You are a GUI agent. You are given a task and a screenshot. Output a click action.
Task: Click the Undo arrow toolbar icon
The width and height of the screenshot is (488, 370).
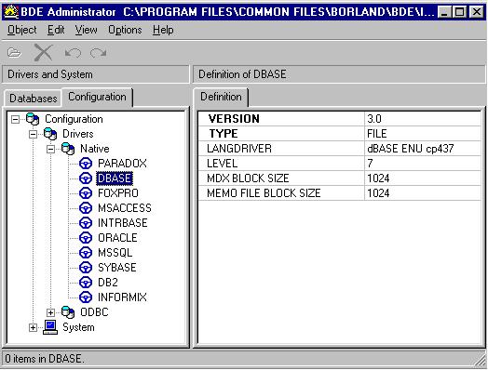point(74,53)
